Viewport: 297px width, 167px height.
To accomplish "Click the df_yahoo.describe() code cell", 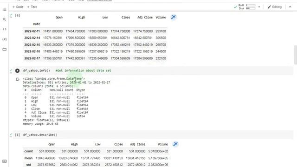I will (x=153, y=135).
